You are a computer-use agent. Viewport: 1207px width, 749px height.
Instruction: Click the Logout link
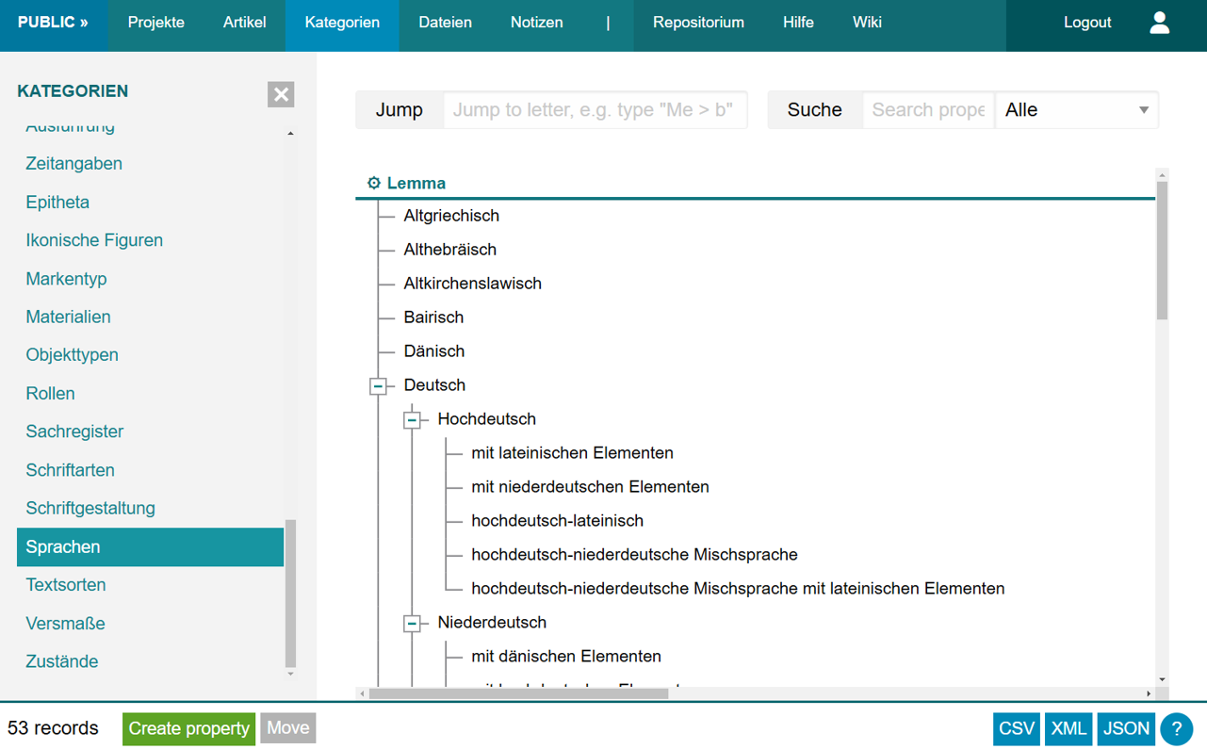1087,22
